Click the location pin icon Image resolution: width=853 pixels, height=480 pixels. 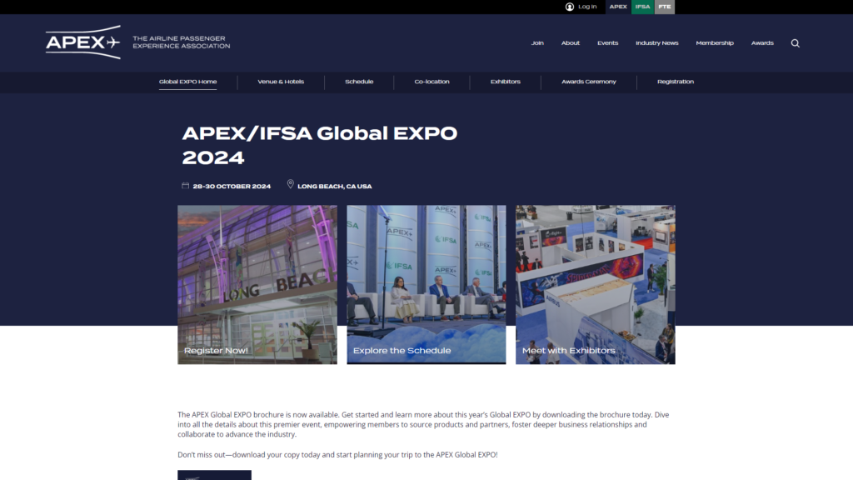[x=291, y=184]
